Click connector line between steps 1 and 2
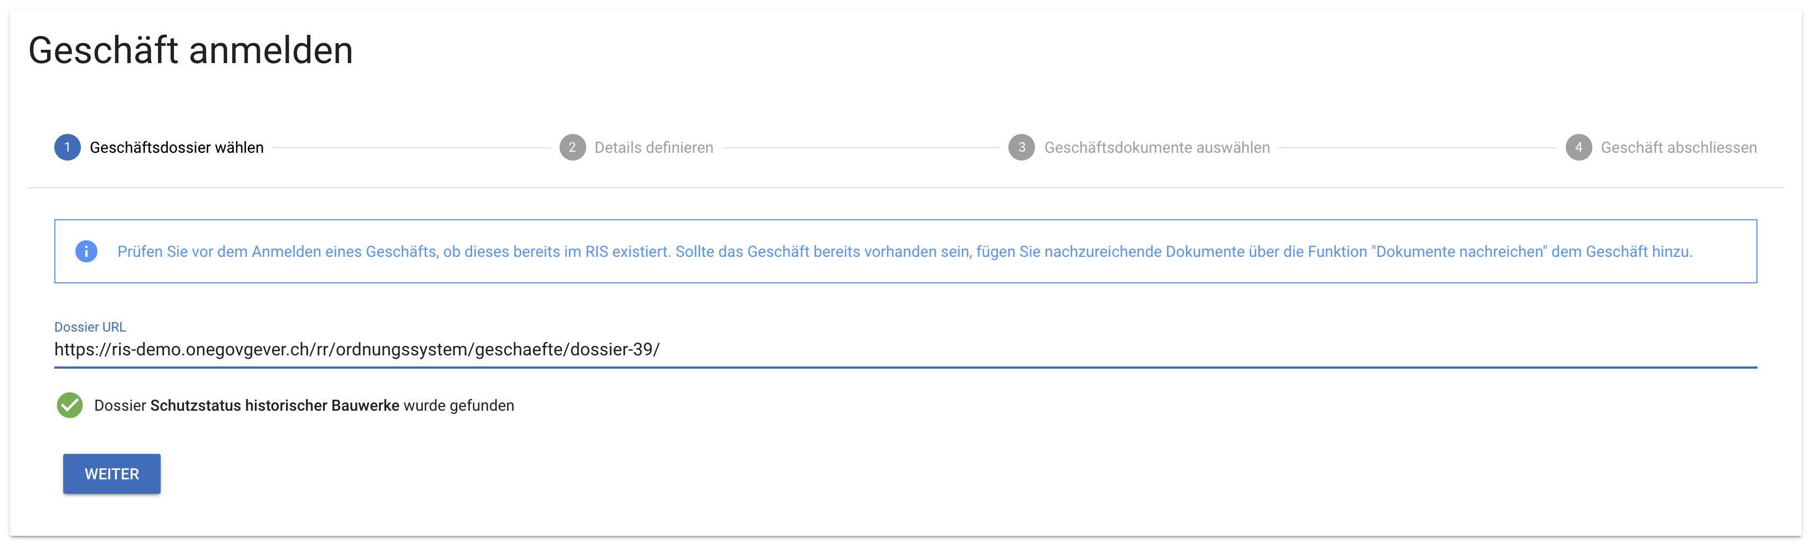 tap(411, 148)
